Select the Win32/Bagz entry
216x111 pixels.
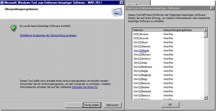(x=140, y=79)
